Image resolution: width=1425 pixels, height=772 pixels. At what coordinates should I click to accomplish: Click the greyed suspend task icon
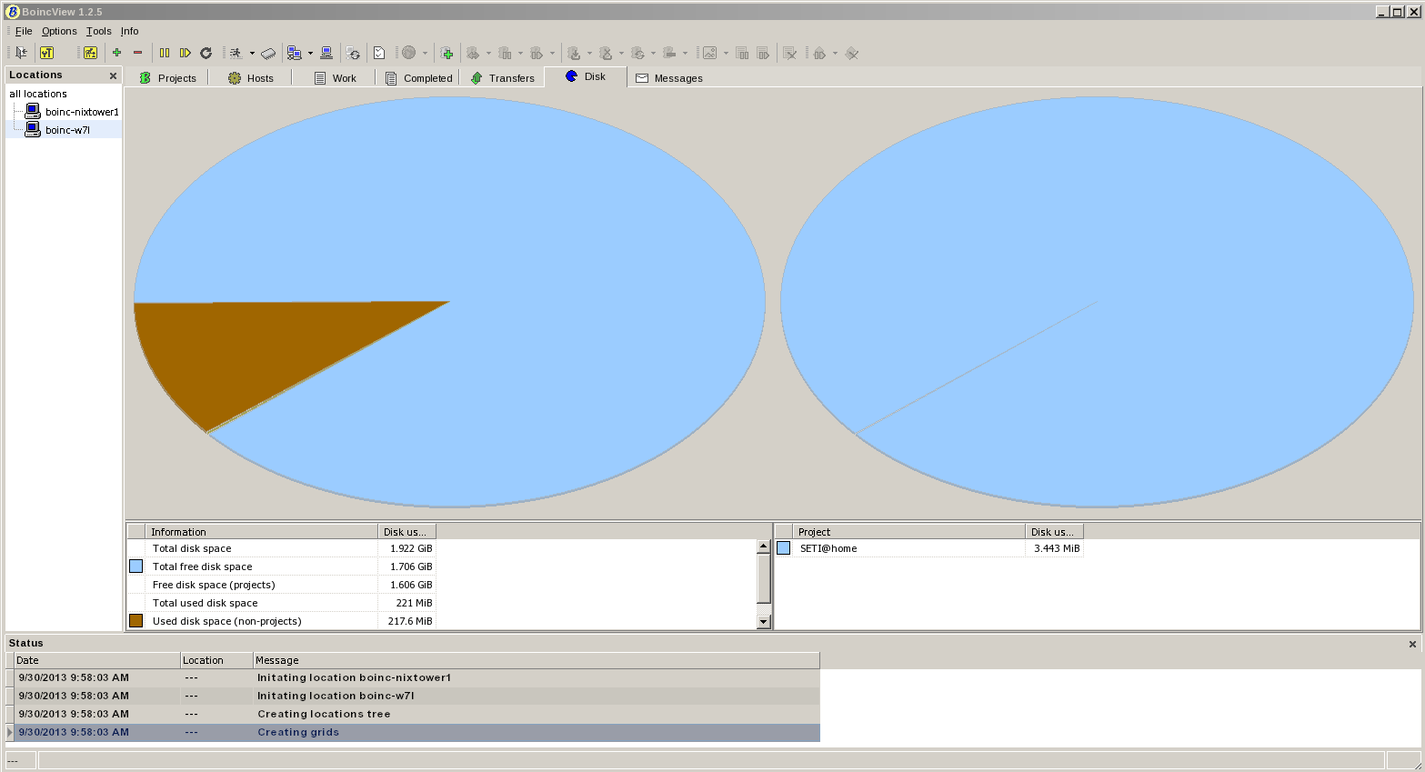(742, 53)
